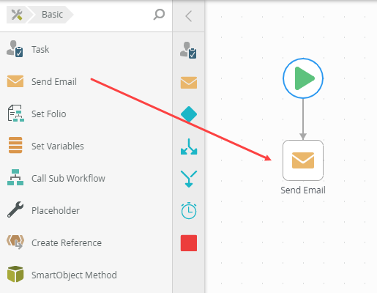Pick the red square End icon
This screenshot has height=293, width=377.
click(189, 243)
